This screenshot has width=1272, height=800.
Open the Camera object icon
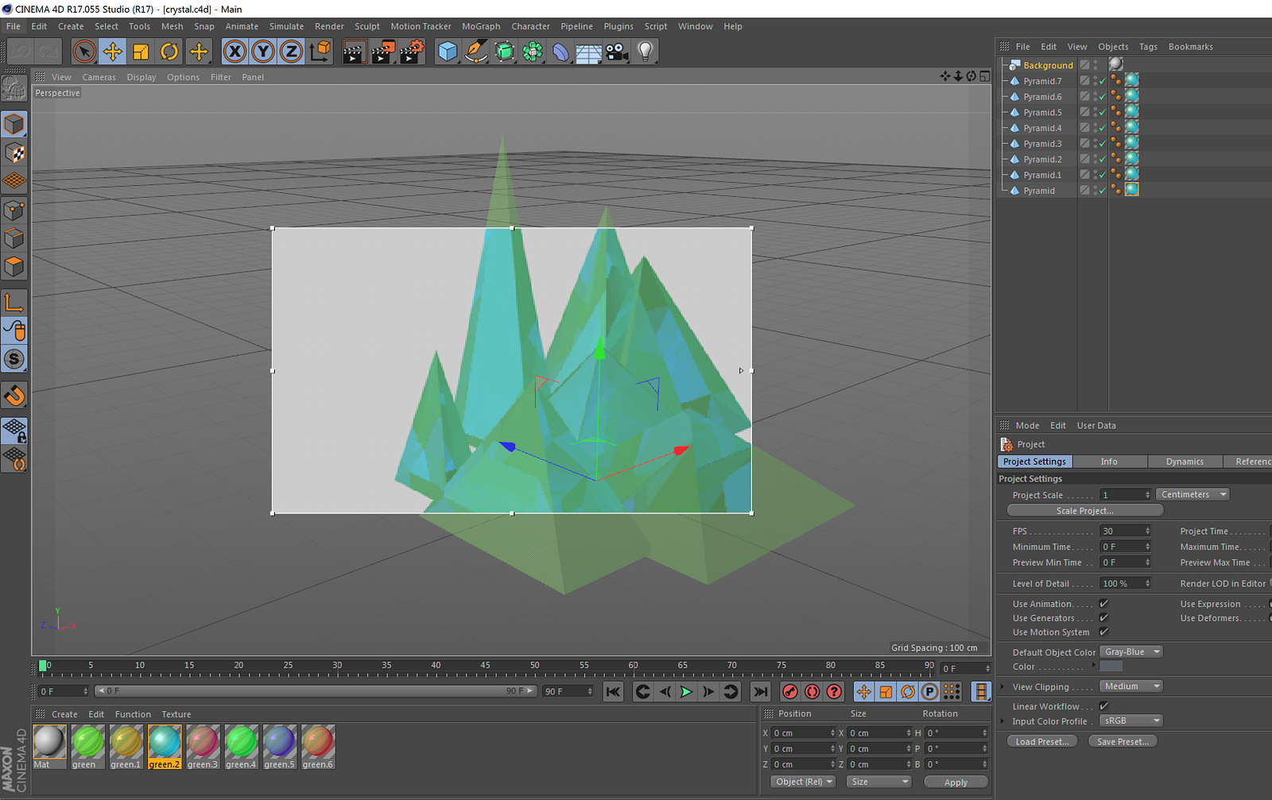[616, 52]
